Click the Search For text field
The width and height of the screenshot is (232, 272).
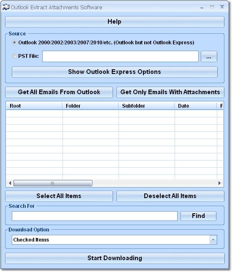(x=94, y=216)
